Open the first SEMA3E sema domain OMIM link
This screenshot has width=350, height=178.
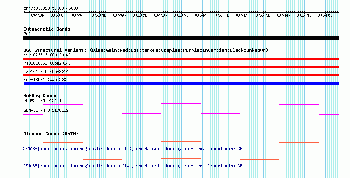click(133, 149)
